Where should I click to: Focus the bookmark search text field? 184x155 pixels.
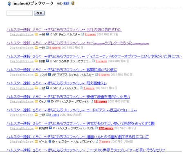[20, 13]
